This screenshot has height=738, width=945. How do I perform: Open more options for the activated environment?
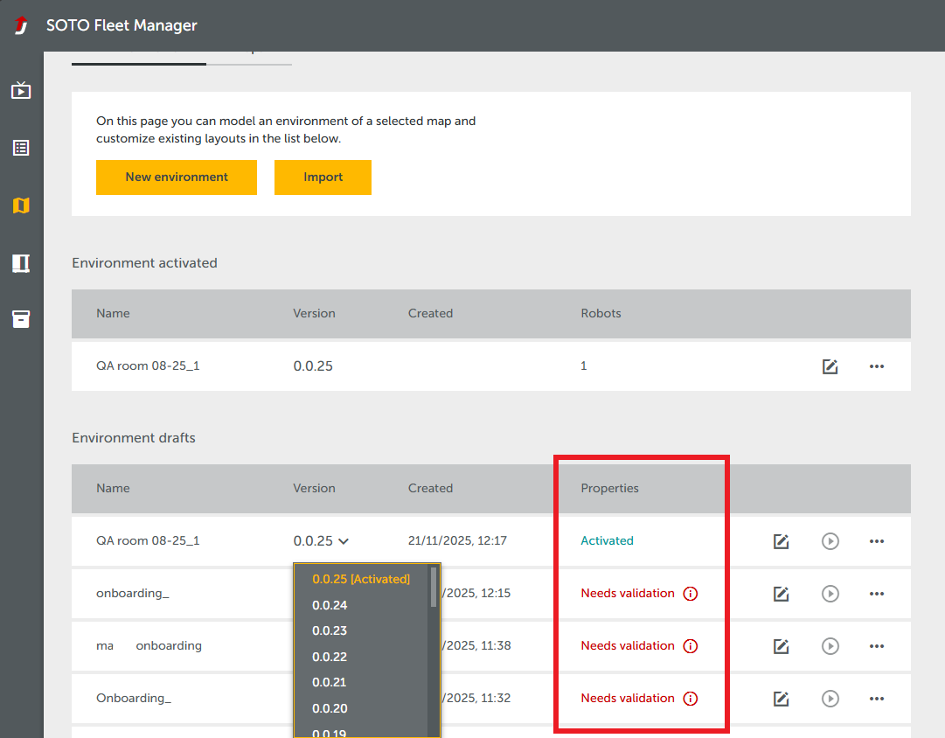point(876,366)
